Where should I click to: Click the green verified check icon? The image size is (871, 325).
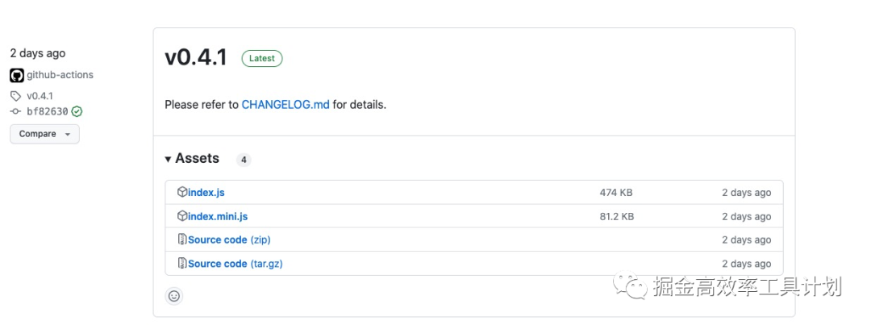77,112
